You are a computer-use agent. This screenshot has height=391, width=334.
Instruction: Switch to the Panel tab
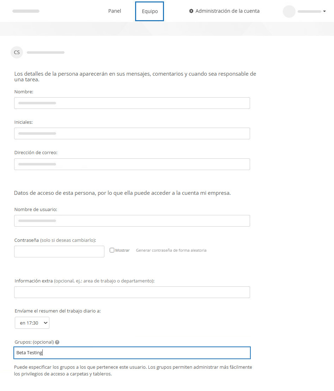115,11
